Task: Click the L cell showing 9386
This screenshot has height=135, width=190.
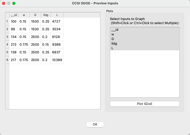Action: pos(57,44)
